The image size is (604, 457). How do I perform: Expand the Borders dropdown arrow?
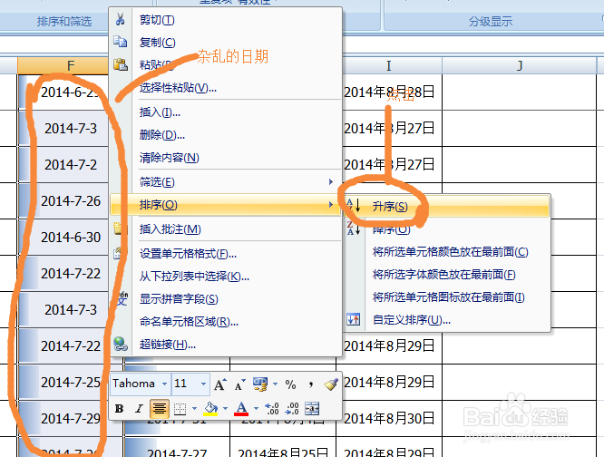194,409
